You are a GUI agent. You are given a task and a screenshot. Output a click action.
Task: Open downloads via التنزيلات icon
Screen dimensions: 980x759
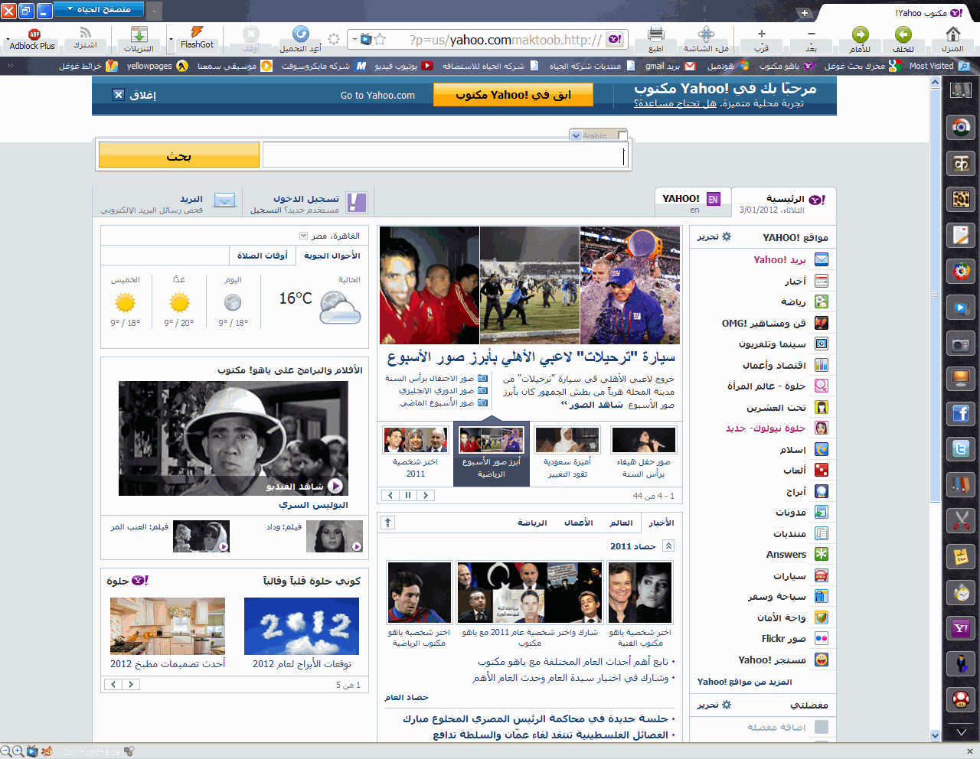point(139,34)
